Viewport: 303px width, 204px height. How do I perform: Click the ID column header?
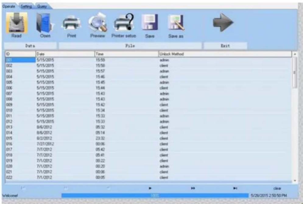[x=20, y=54]
